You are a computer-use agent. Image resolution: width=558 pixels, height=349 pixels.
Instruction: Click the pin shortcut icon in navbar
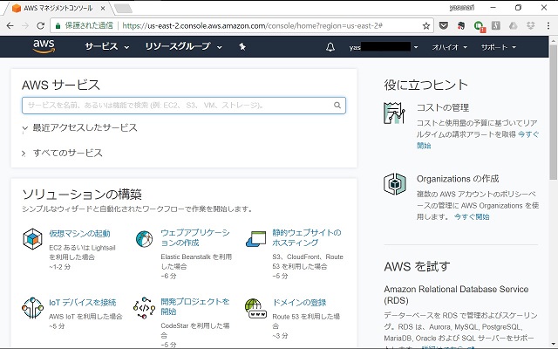(x=242, y=46)
